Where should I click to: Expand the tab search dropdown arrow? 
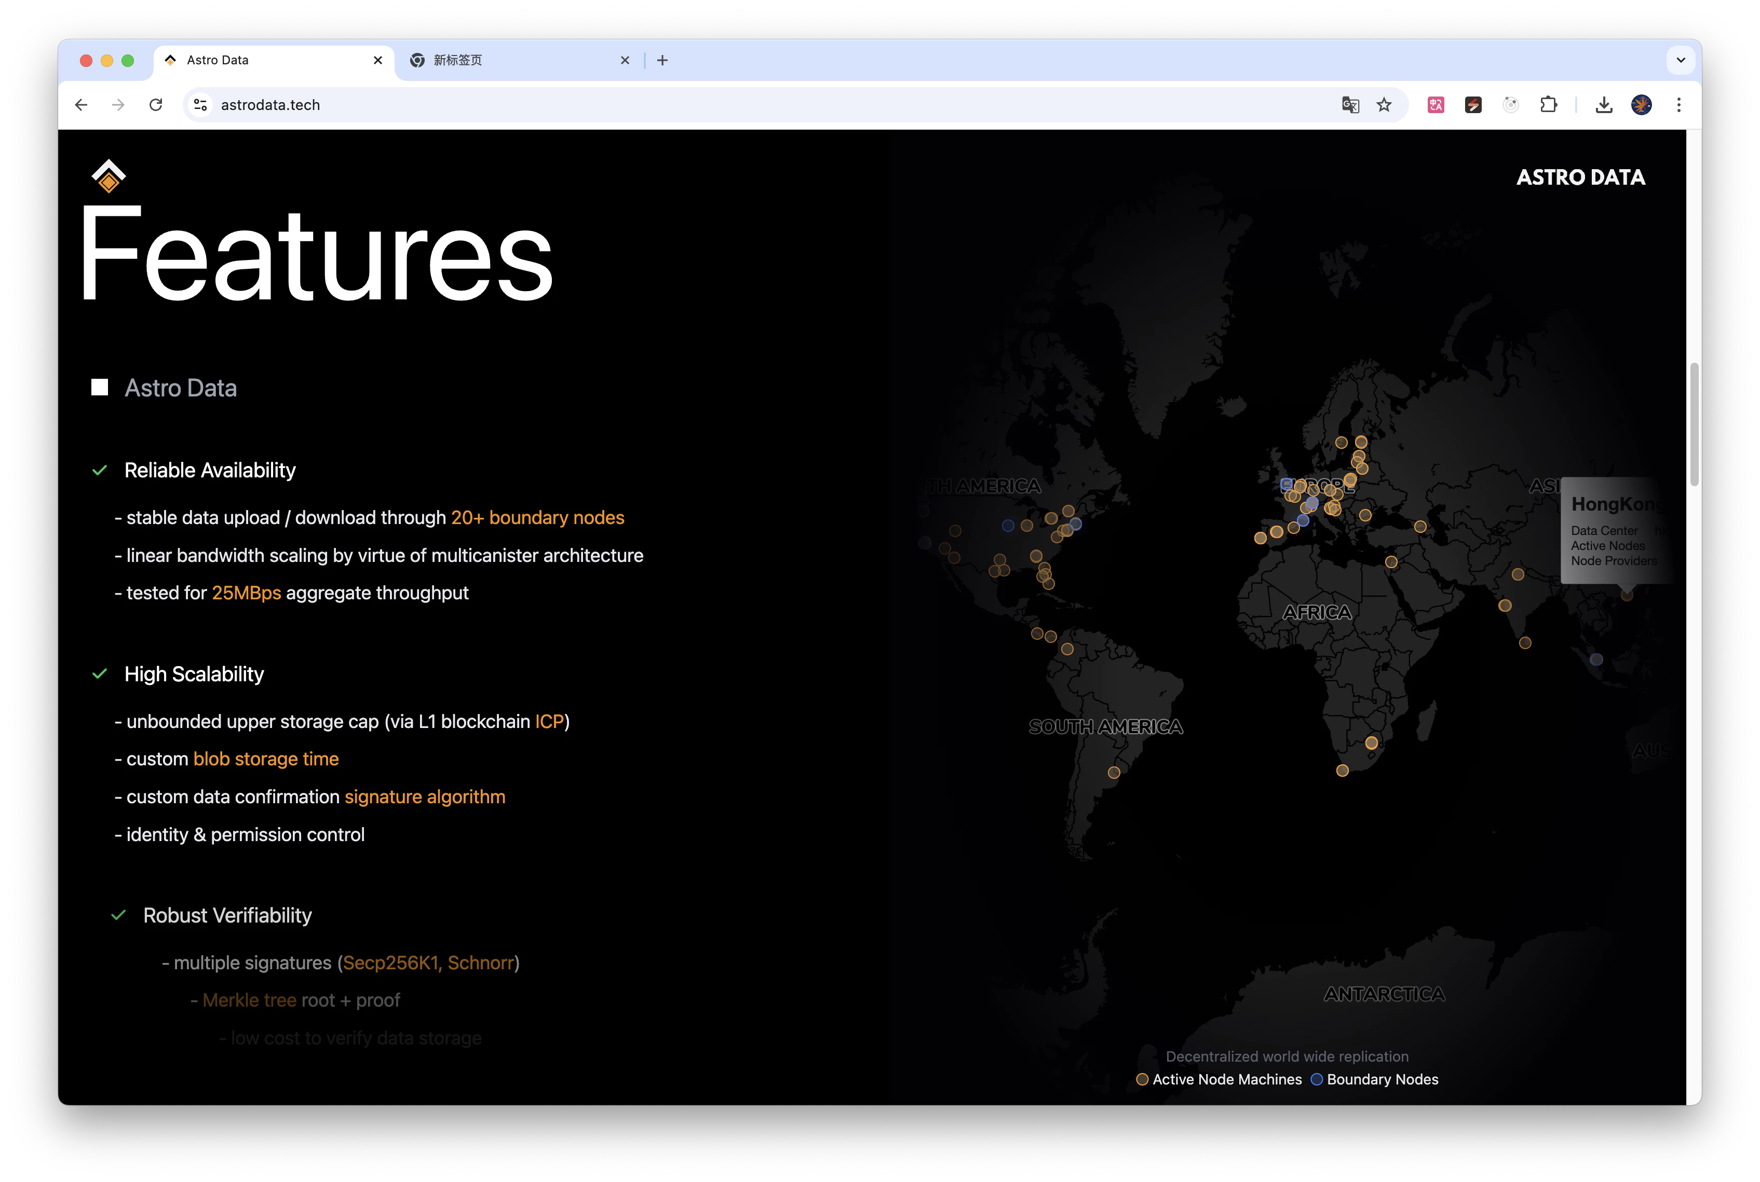tap(1681, 60)
